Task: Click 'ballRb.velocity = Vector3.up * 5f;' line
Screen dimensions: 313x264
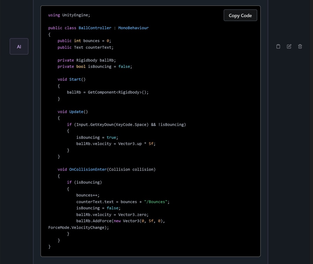Action: tap(116, 144)
